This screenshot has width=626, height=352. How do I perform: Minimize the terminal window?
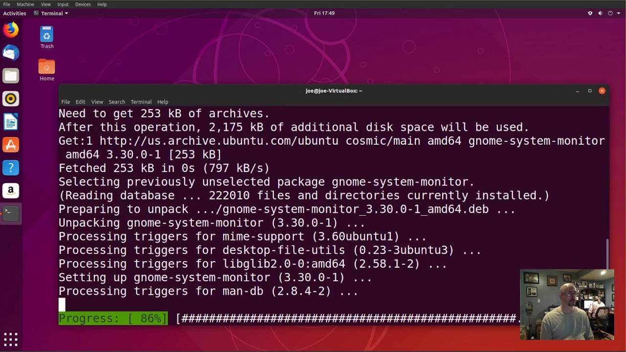[x=578, y=91]
